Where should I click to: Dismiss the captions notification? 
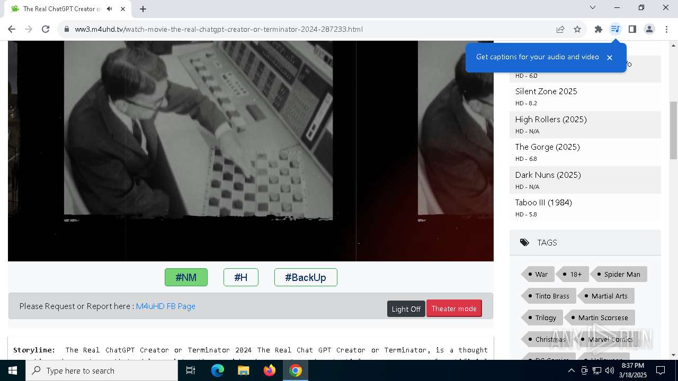(610, 57)
